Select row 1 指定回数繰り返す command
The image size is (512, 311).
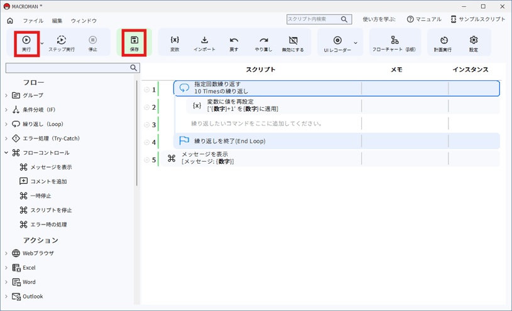[x=336, y=88]
